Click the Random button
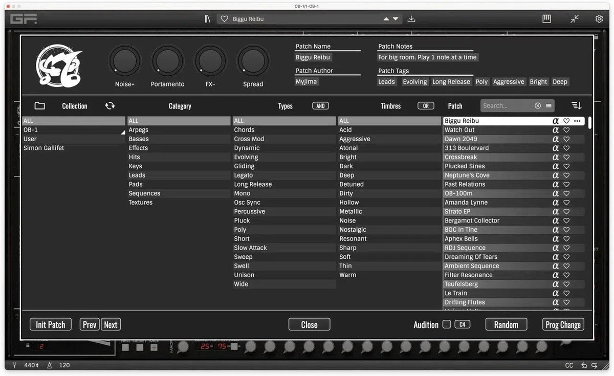614x376 pixels. tap(506, 324)
